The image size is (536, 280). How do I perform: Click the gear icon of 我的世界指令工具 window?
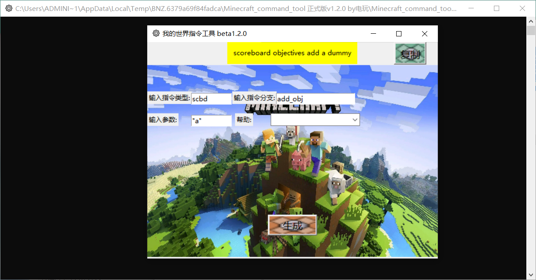156,33
